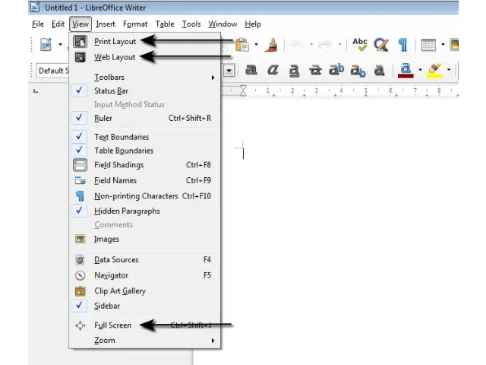Viewport: 486px width, 365px height.
Task: Click the LibreOffice Writer document title icon
Action: tap(35, 8)
